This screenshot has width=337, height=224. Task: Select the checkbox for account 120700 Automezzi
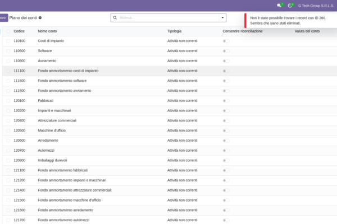[8, 151]
